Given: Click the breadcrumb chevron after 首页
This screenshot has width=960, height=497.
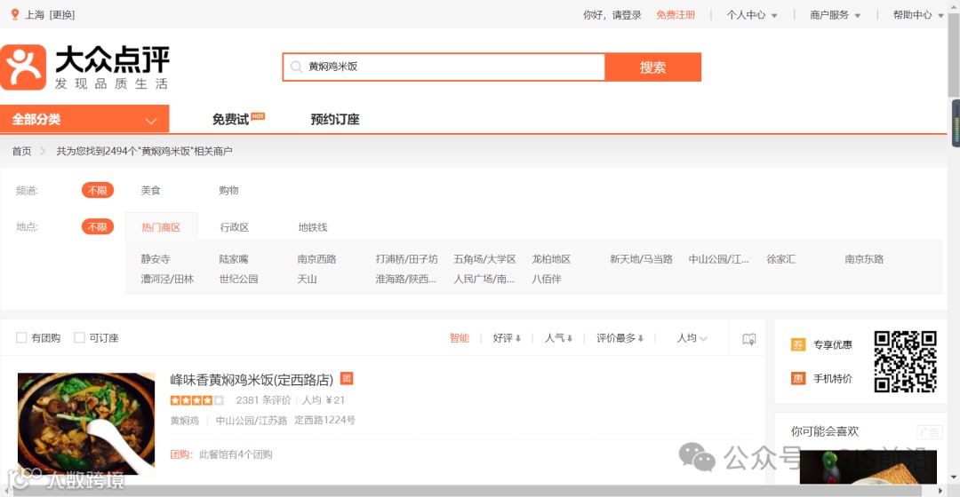Looking at the screenshot, I should click(43, 151).
